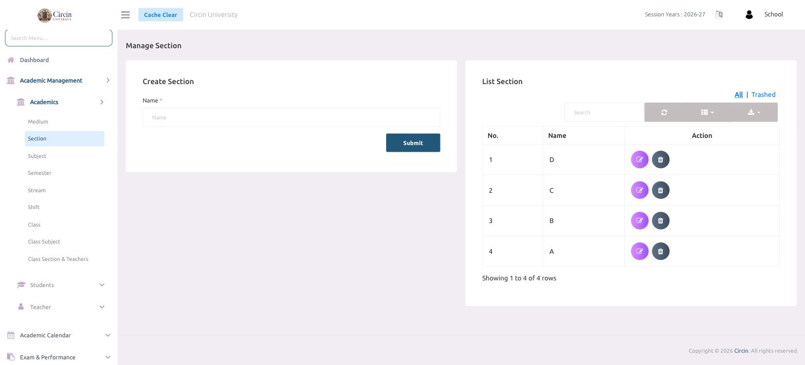Click the Students graduation cap icon
805x365 pixels.
point(21,285)
